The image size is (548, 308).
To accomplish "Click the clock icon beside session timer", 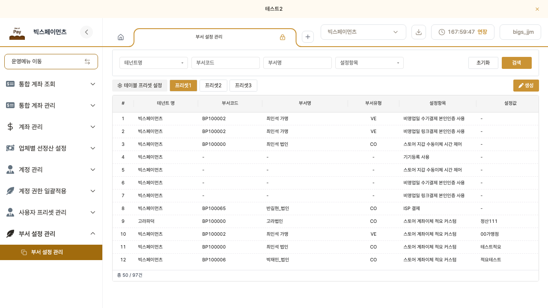I will (x=442, y=32).
